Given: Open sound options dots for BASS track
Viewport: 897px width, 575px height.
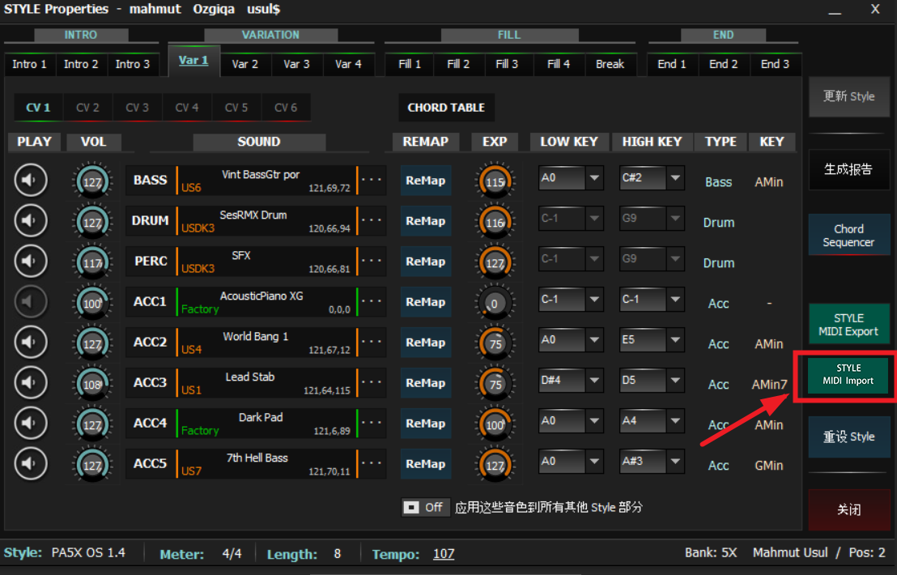Looking at the screenshot, I should 372,180.
